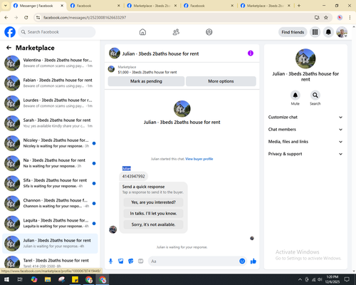Open Sticky Notes from taskbar
The width and height of the screenshot is (356, 285).
pyautogui.click(x=75, y=279)
